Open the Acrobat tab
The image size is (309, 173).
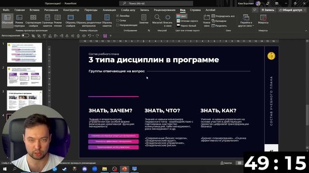click(x=211, y=10)
